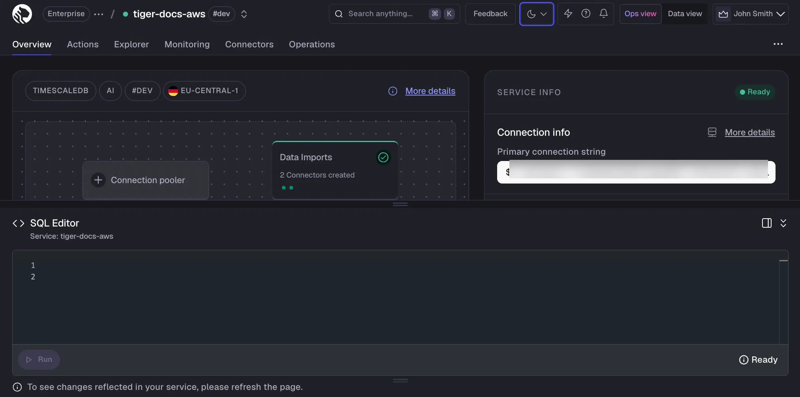Click the info icon beside service More details
800x397 pixels.
(392, 91)
